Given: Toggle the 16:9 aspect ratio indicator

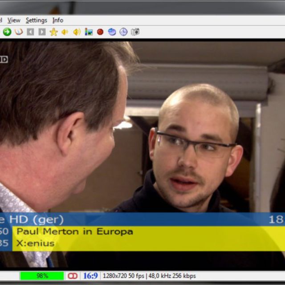Looking at the screenshot, I should pyautogui.click(x=90, y=276).
